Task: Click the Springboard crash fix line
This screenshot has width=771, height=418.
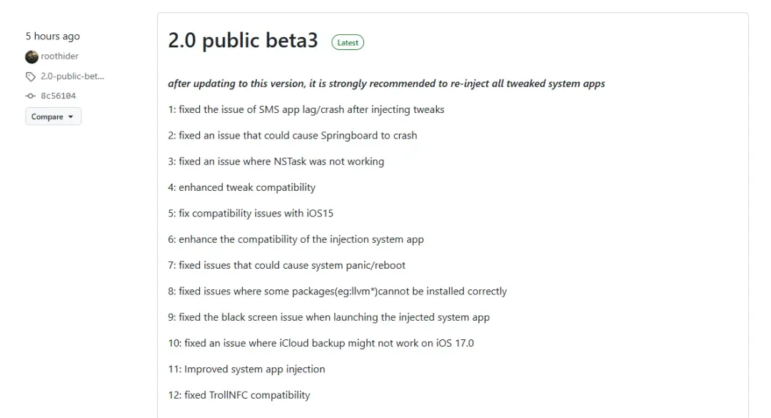Action: click(x=293, y=135)
